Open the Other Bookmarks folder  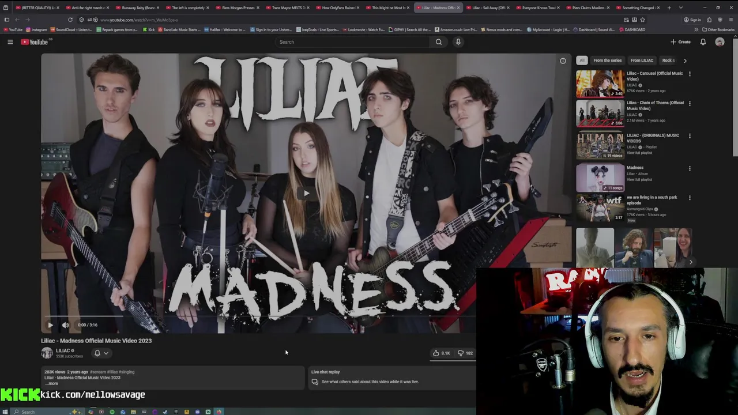pos(718,29)
